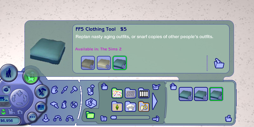The image size is (254, 127).
Task: Open the pocket watch collection folder
Action: pyautogui.click(x=144, y=107)
